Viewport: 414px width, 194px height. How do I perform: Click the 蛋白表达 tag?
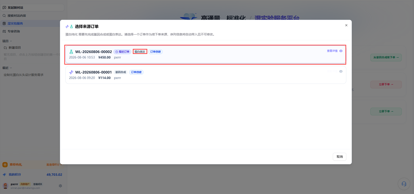(140, 52)
